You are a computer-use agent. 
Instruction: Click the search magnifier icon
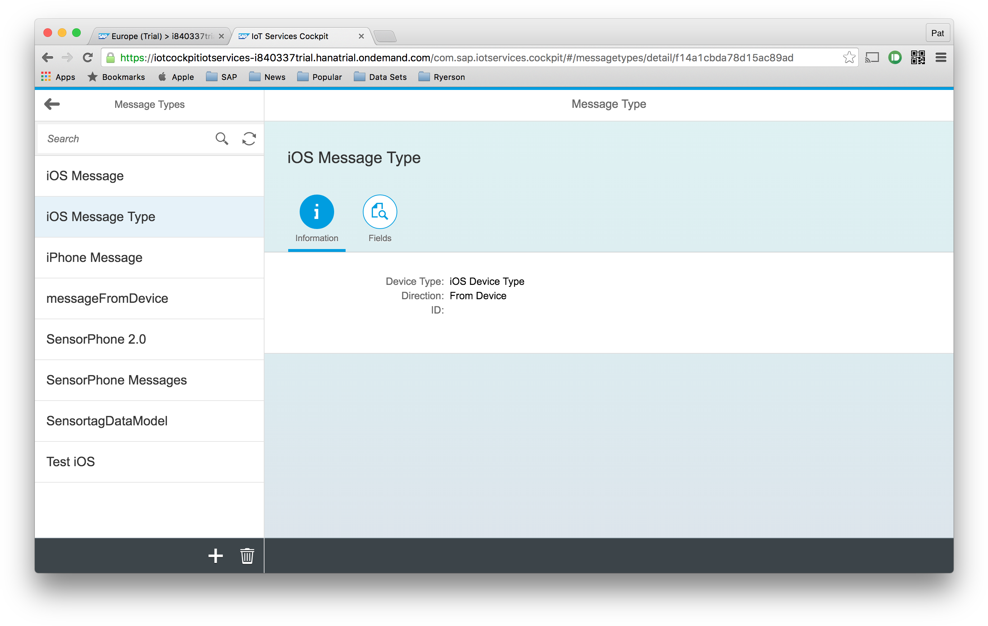click(x=221, y=139)
